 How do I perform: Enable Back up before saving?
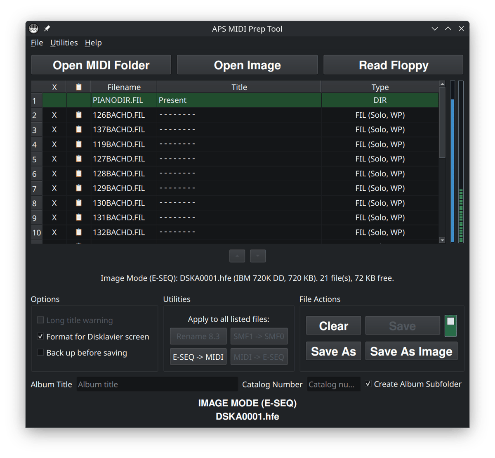pyautogui.click(x=40, y=353)
